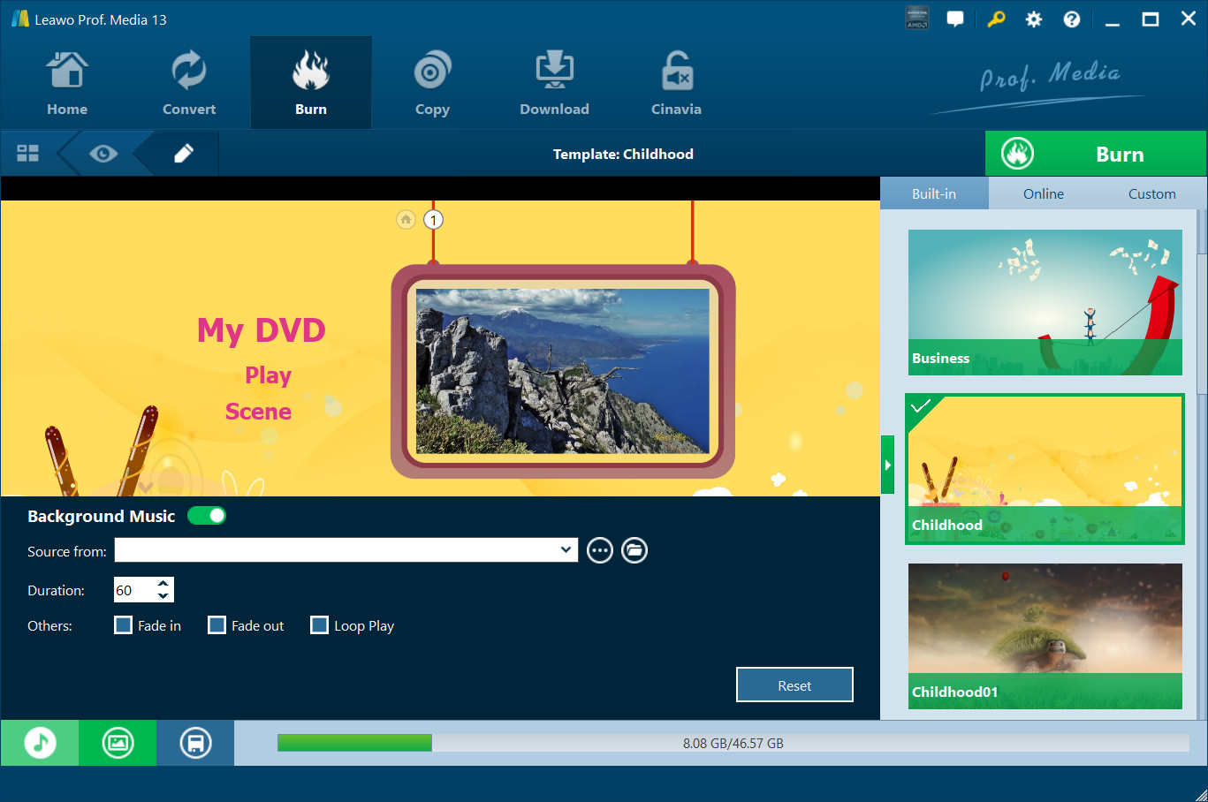Click the green flame Burn button
1208x802 pixels.
point(1096,154)
